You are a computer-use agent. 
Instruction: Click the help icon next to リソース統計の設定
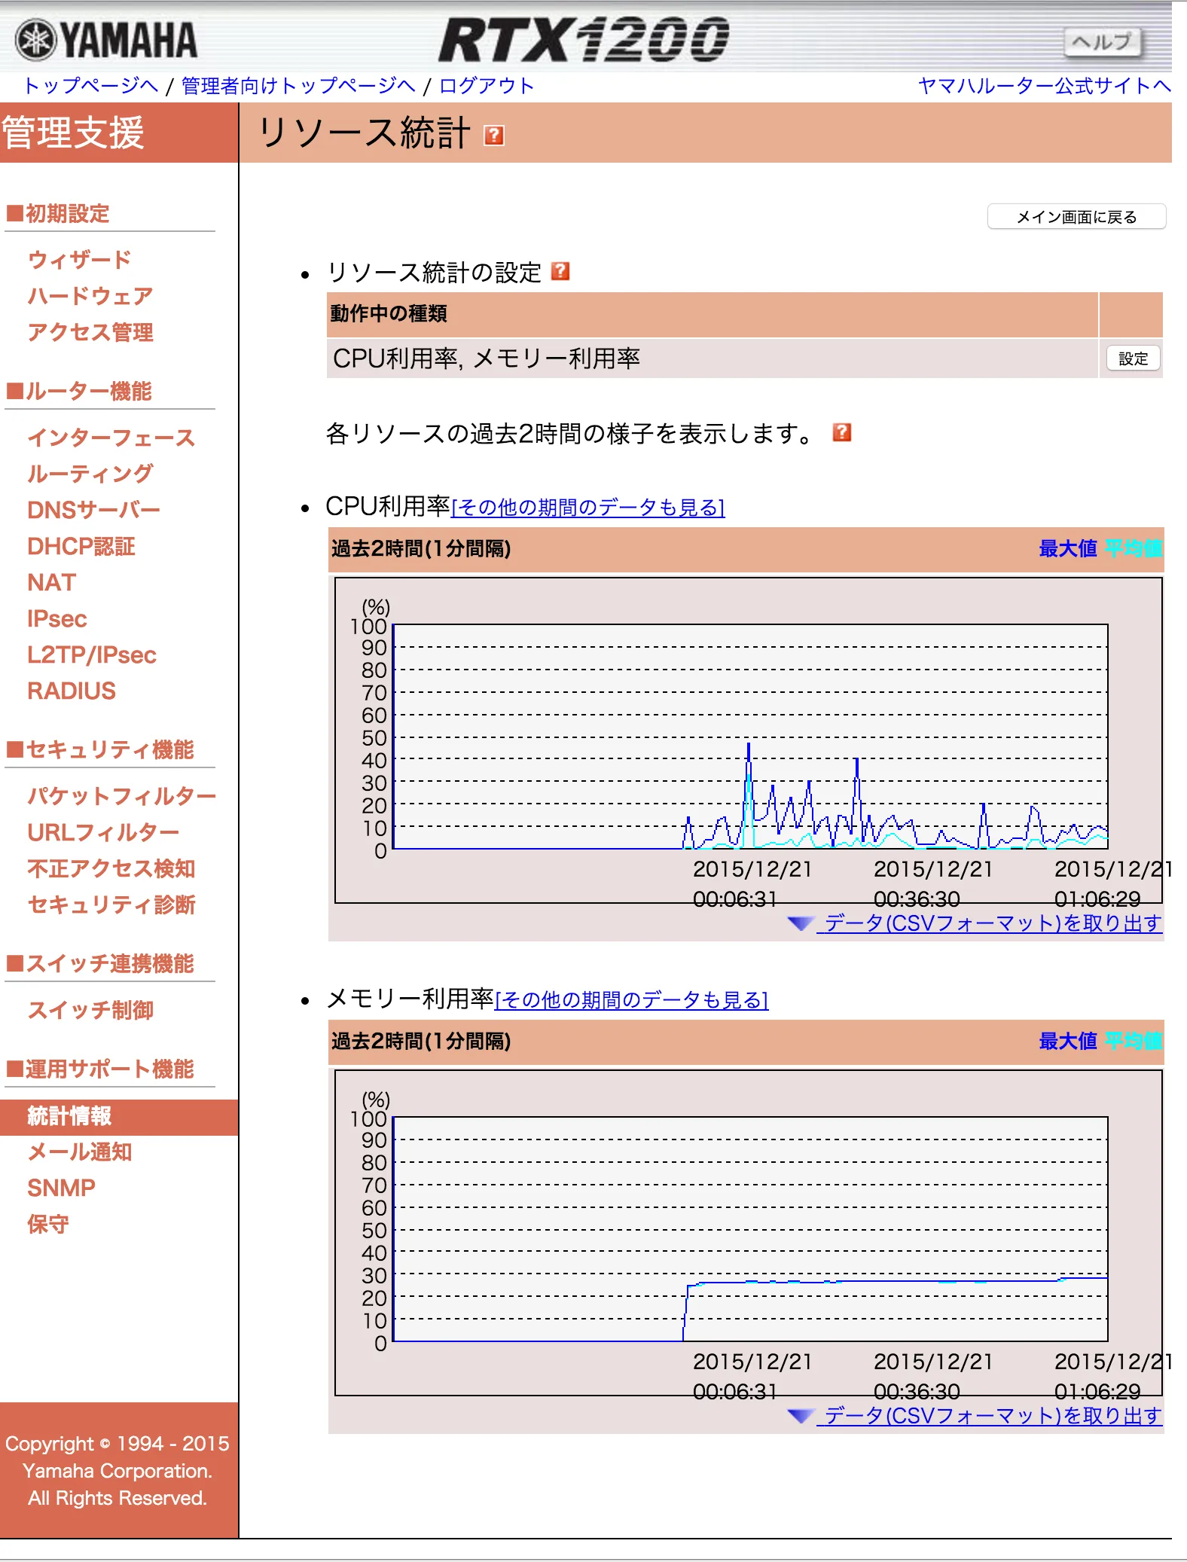[560, 271]
